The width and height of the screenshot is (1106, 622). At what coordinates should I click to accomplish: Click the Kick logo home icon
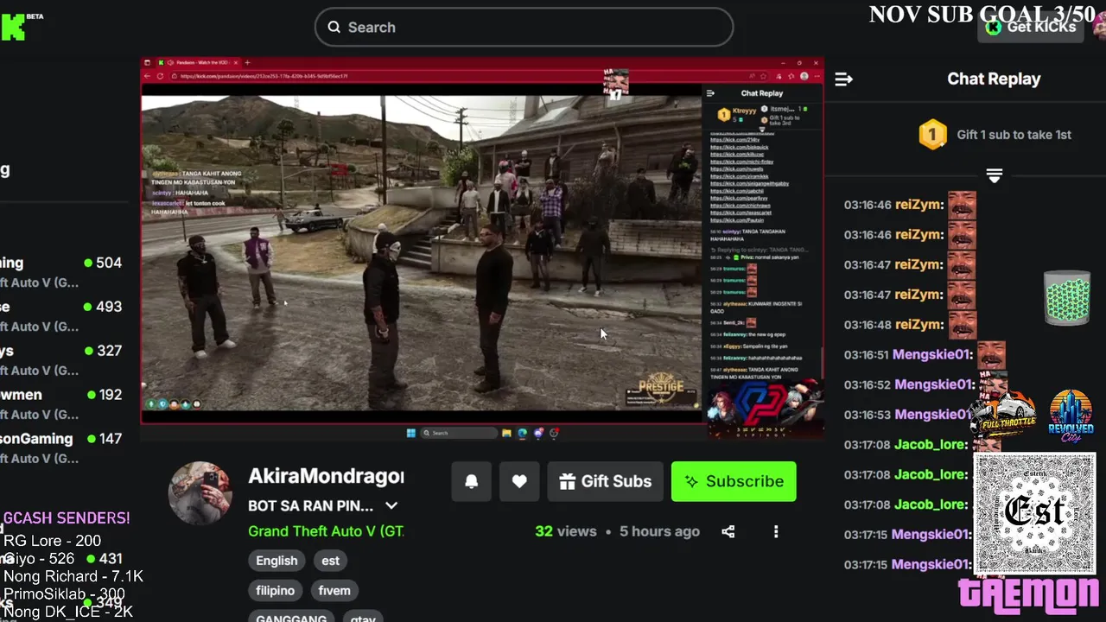(13, 26)
